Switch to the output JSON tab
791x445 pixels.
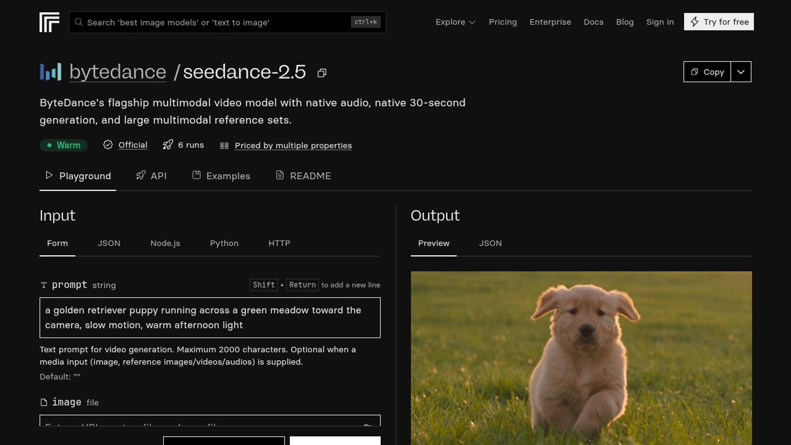click(490, 243)
